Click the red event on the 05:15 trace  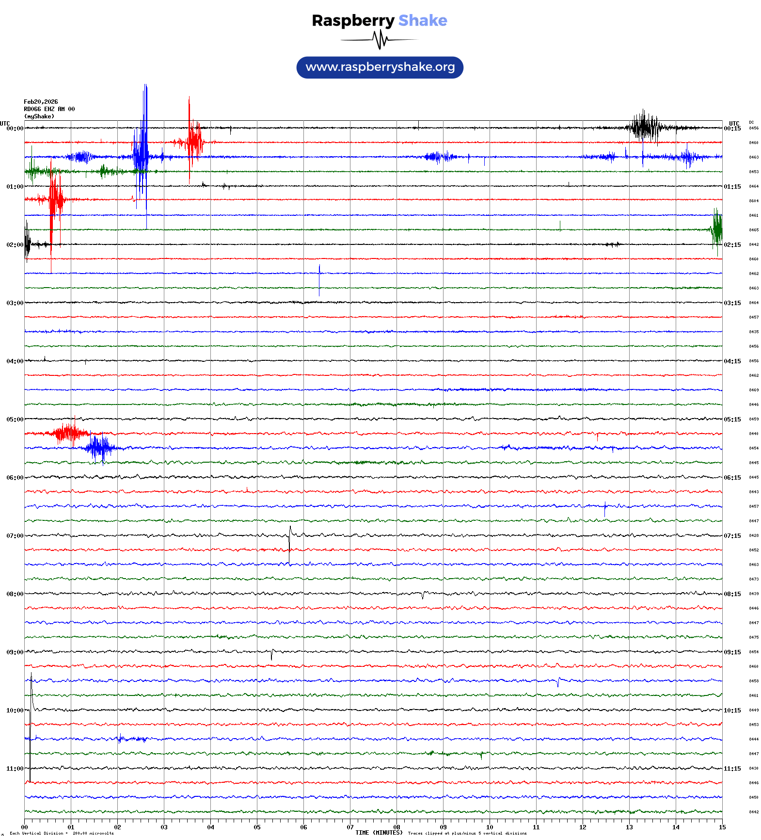68,433
